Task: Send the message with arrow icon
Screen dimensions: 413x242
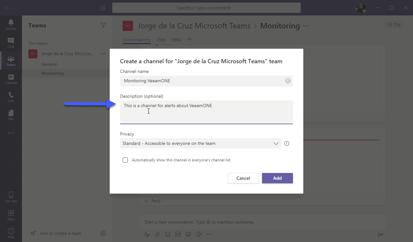Action: pos(381,234)
